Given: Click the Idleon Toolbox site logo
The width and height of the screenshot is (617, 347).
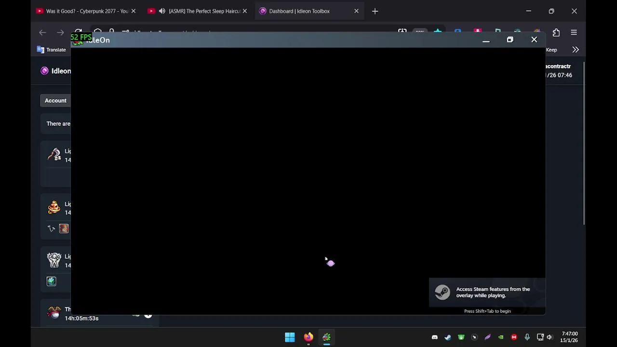Looking at the screenshot, I should click(x=44, y=71).
